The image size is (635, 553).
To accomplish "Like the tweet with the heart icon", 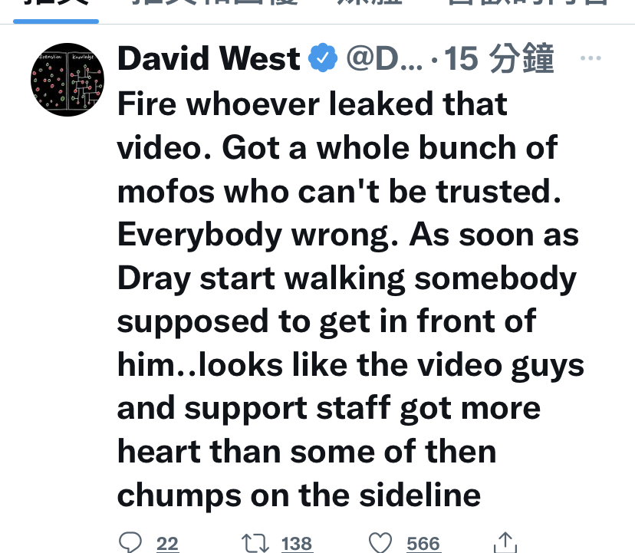I will pyautogui.click(x=380, y=543).
